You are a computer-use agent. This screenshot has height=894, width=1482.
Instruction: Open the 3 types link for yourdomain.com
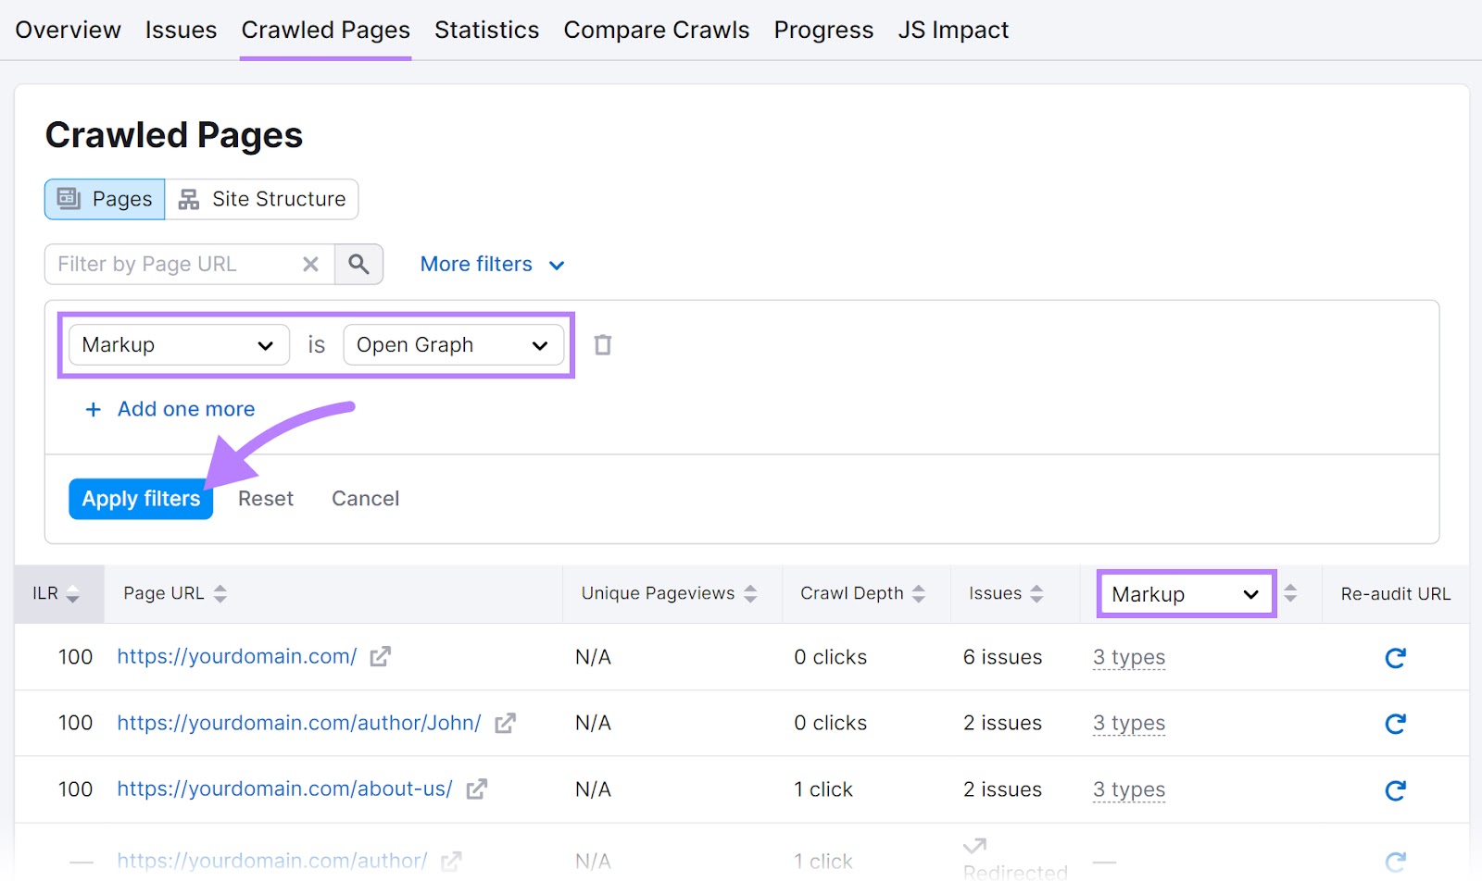coord(1128,656)
